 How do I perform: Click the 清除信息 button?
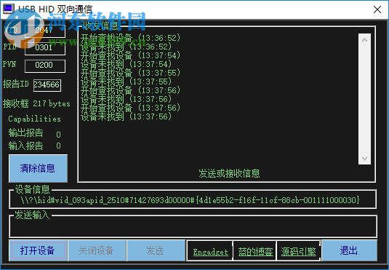click(38, 168)
